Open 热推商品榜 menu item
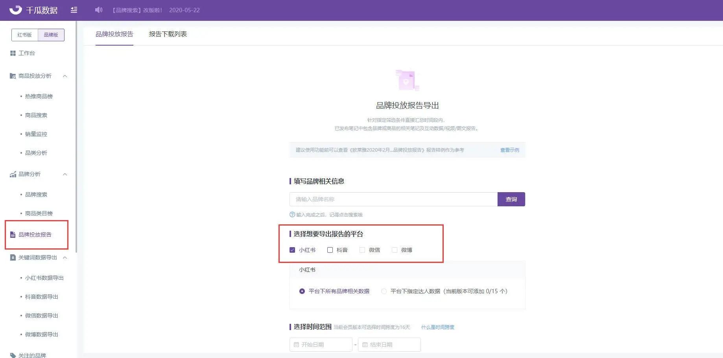This screenshot has height=358, width=723. pos(39,96)
